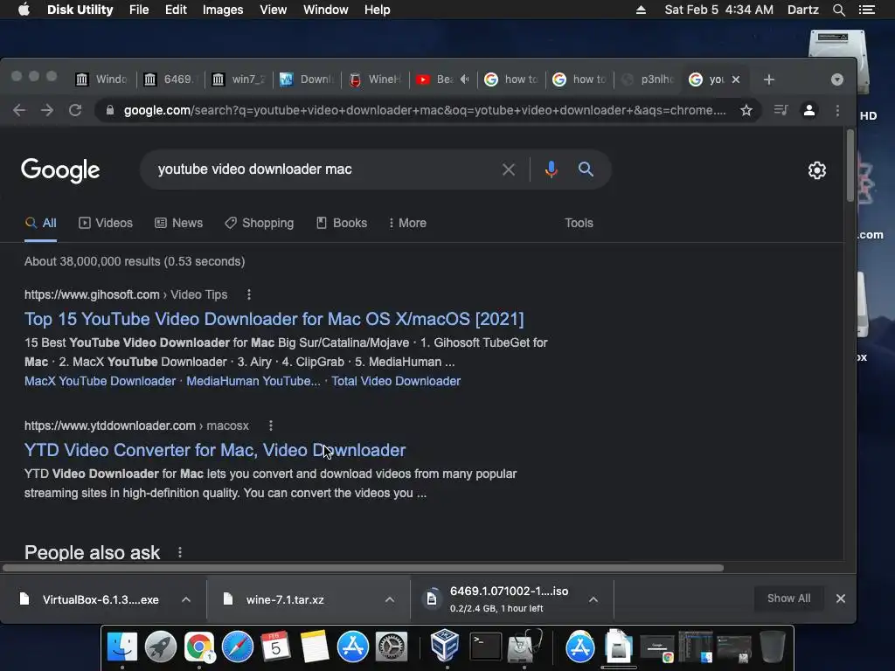Click the Google logo
Screen dimensions: 895x671
60,170
